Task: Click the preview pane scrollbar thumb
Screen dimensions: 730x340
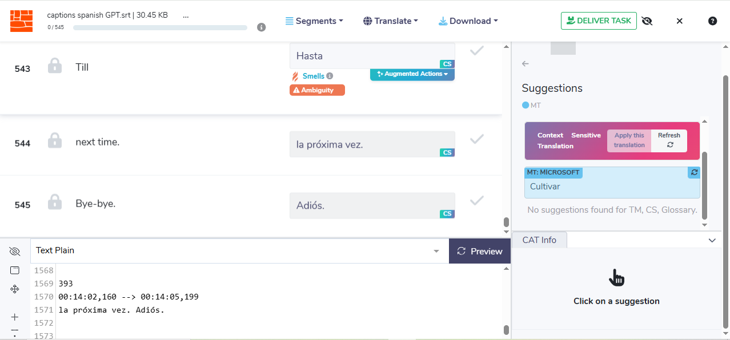Action: (x=506, y=330)
